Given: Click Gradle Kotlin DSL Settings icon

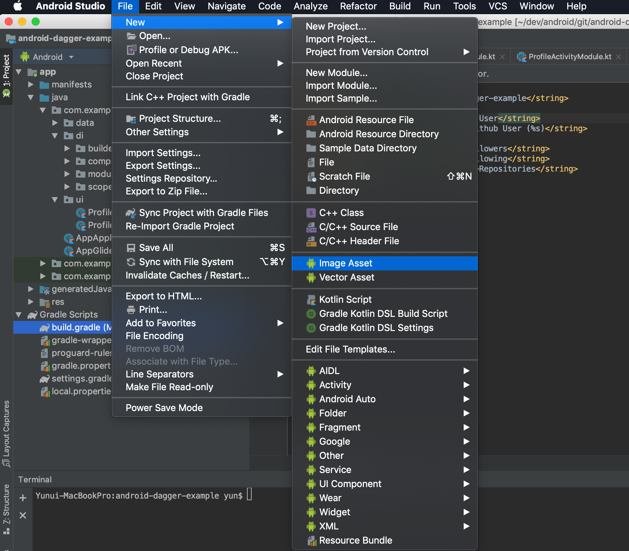Looking at the screenshot, I should click(x=311, y=328).
